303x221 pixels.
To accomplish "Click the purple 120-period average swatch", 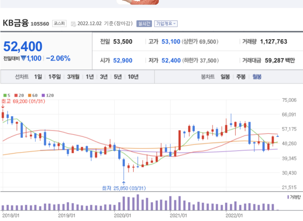I will pos(43,96).
